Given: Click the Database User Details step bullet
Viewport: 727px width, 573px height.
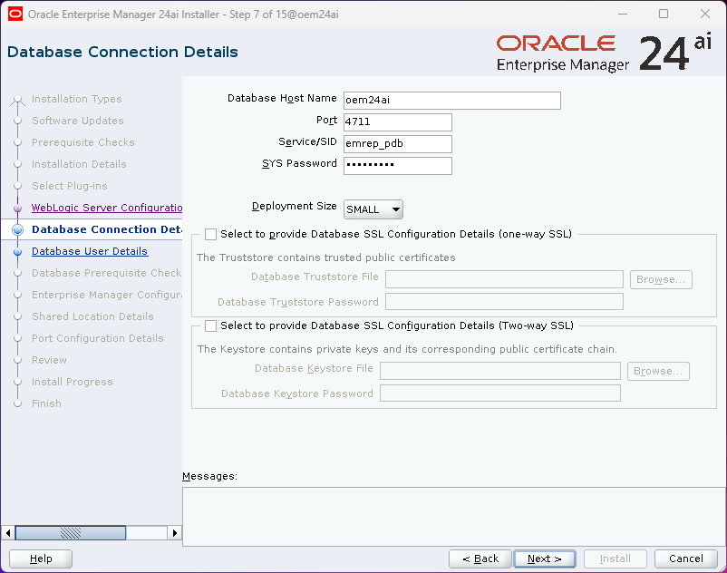Looking at the screenshot, I should (17, 252).
